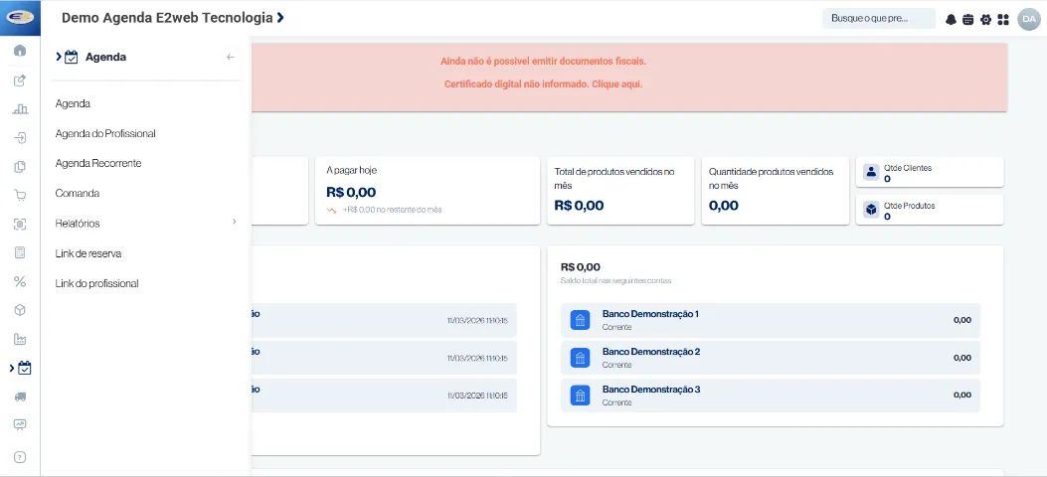Open the home icon in the sidebar
The image size is (1047, 477).
point(20,51)
